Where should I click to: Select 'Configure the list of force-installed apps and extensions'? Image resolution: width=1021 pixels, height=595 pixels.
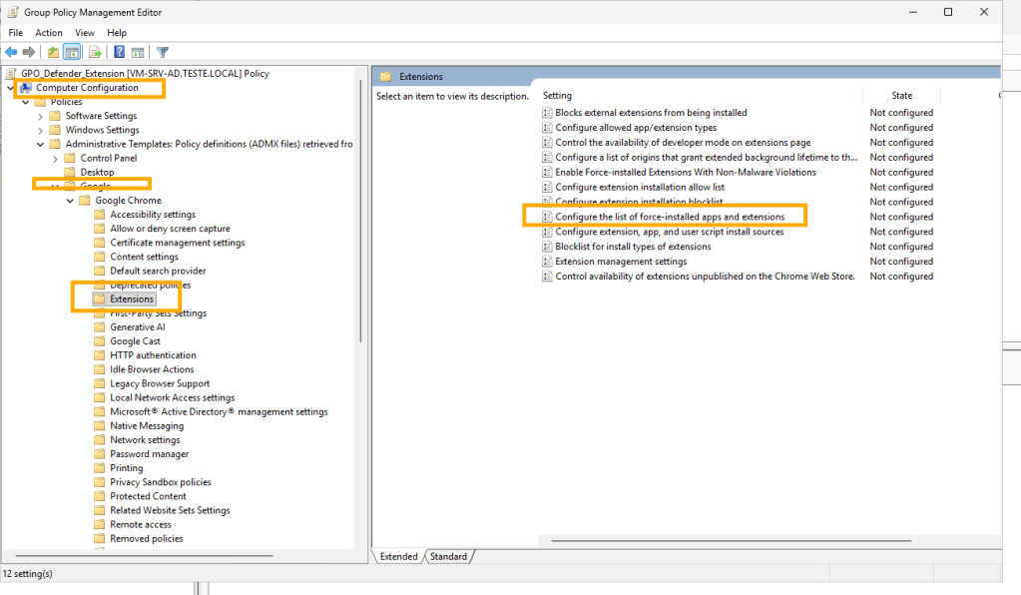(x=670, y=217)
